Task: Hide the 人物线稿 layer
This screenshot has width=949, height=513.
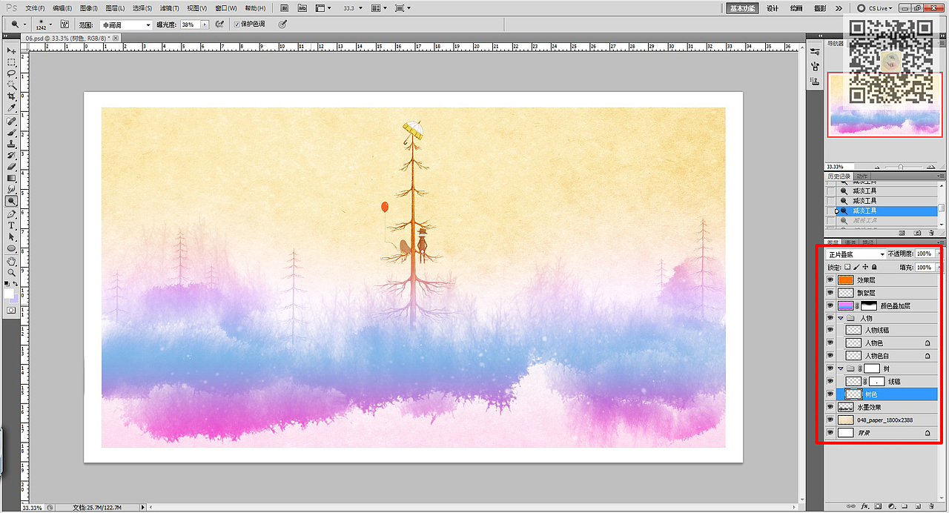Action: pyautogui.click(x=830, y=331)
